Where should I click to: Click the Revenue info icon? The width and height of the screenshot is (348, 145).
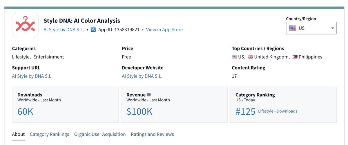click(x=149, y=95)
